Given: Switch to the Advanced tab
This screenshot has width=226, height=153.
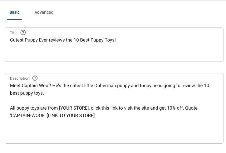Looking at the screenshot, I should (x=44, y=12).
